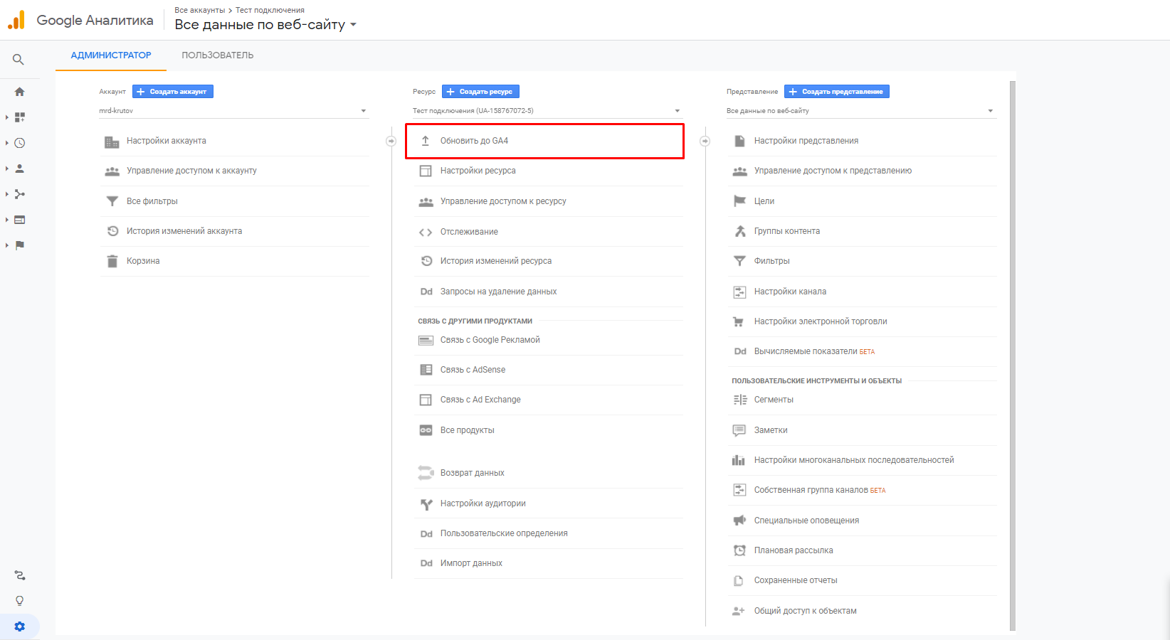Switch to the АДМИНИСТРАТОР tab
The height and width of the screenshot is (640, 1170).
click(x=111, y=55)
